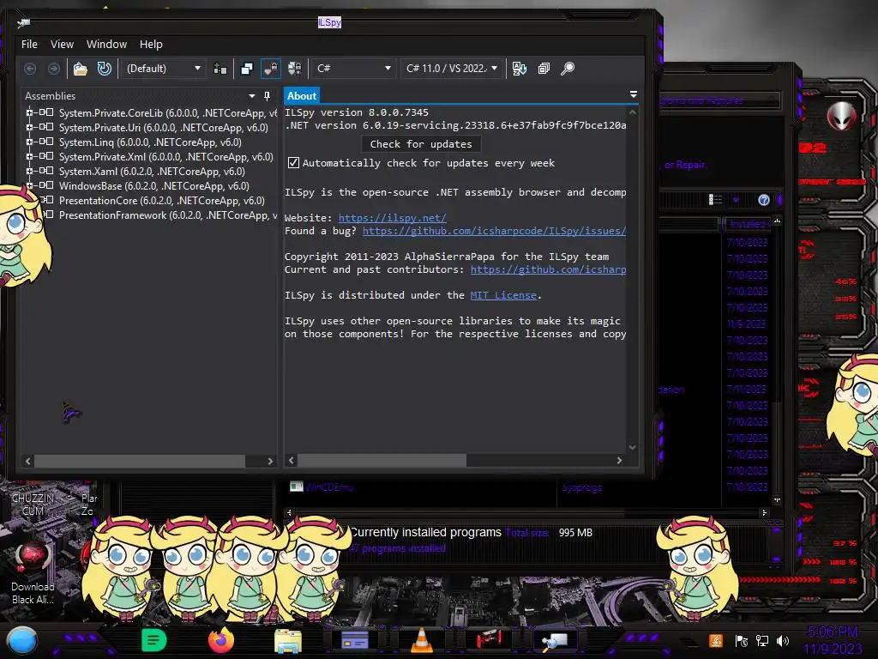Click the network tray icon

(x=762, y=640)
